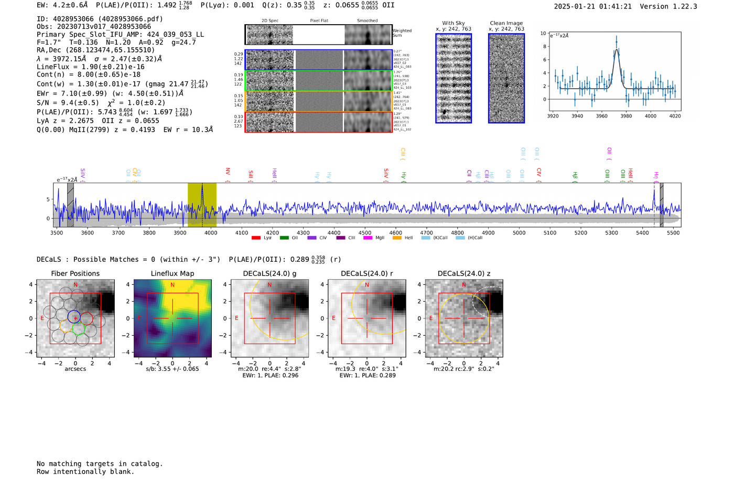Select the S/N = 9.4(±0.5) value
The height and width of the screenshot is (500, 734).
click(x=68, y=103)
